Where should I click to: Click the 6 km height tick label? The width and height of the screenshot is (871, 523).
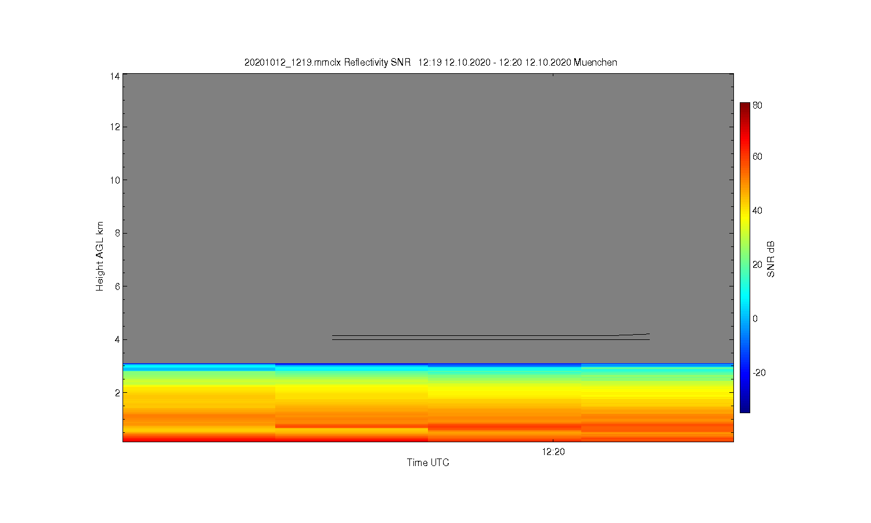pyautogui.click(x=117, y=286)
